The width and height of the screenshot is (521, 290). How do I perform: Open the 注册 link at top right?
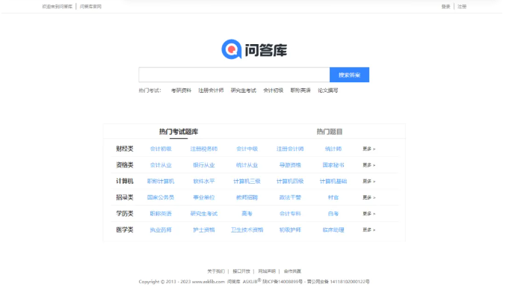(462, 7)
